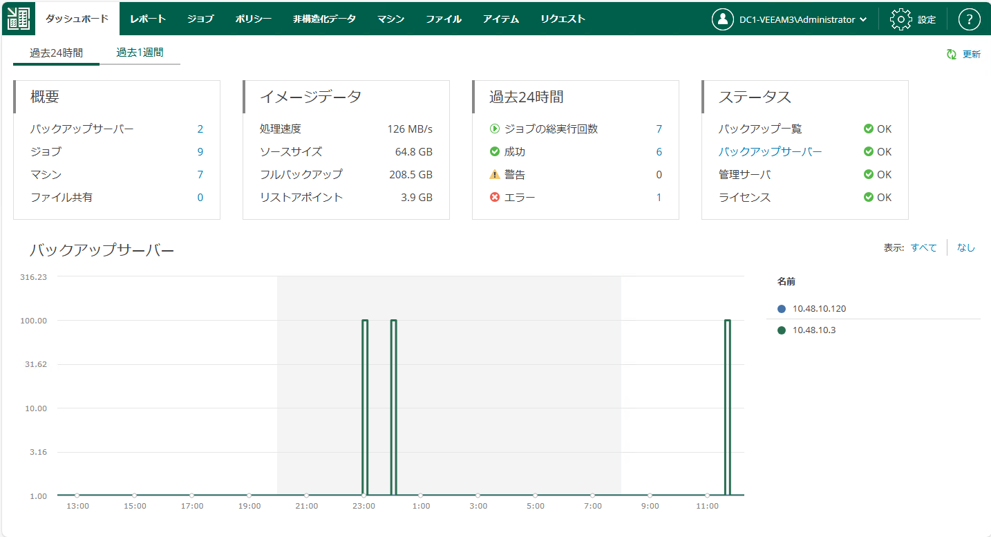991x537 pixels.
Task: Click the warning triangle icon beside 警告
Action: (495, 174)
